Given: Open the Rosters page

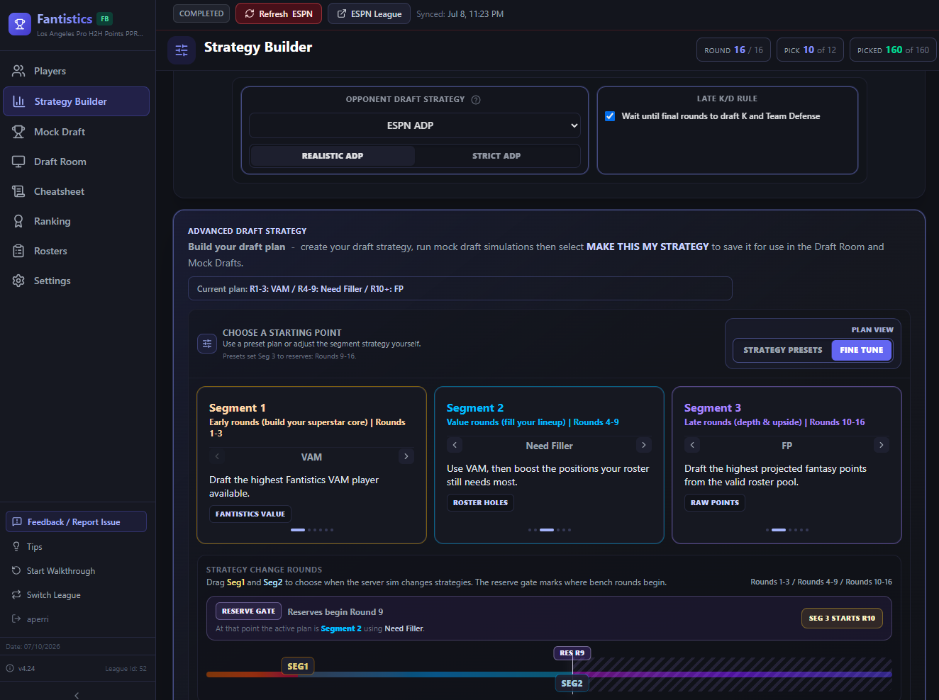Looking at the screenshot, I should (77, 251).
